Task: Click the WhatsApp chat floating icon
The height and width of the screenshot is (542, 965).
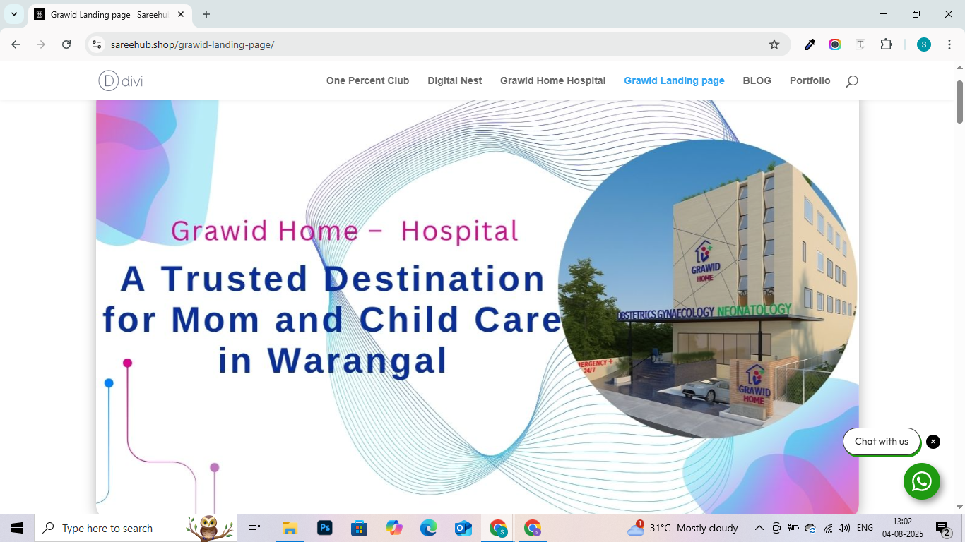Action: (921, 481)
